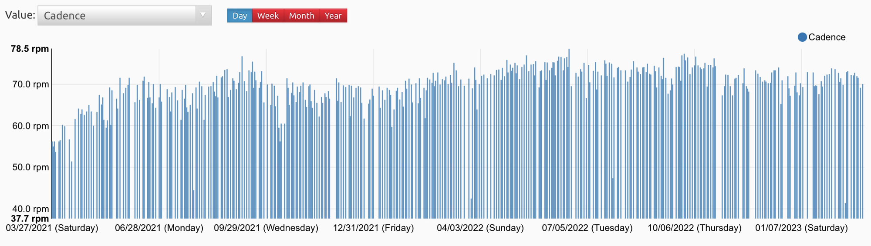
Task: Click the 37.7 rpm minimum axis label
Action: pyautogui.click(x=30, y=219)
